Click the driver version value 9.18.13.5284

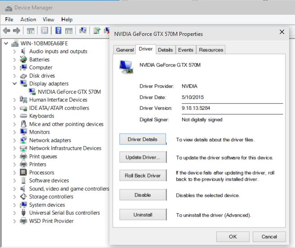pyautogui.click(x=196, y=108)
